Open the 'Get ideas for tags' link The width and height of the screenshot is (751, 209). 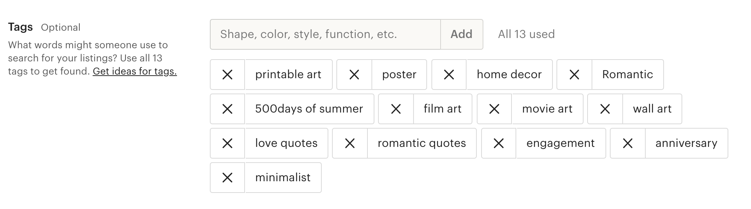pos(135,71)
